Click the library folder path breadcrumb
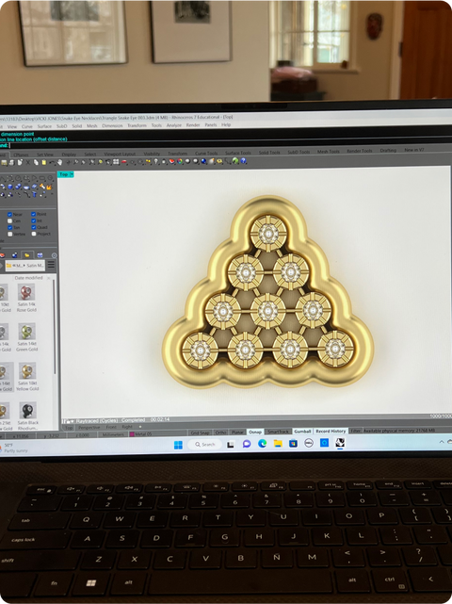Image resolution: width=452 pixels, height=604 pixels. (x=25, y=265)
